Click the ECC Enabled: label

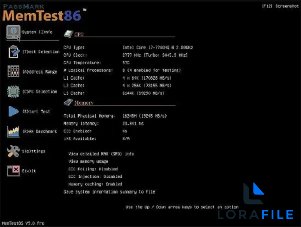(x=78, y=131)
